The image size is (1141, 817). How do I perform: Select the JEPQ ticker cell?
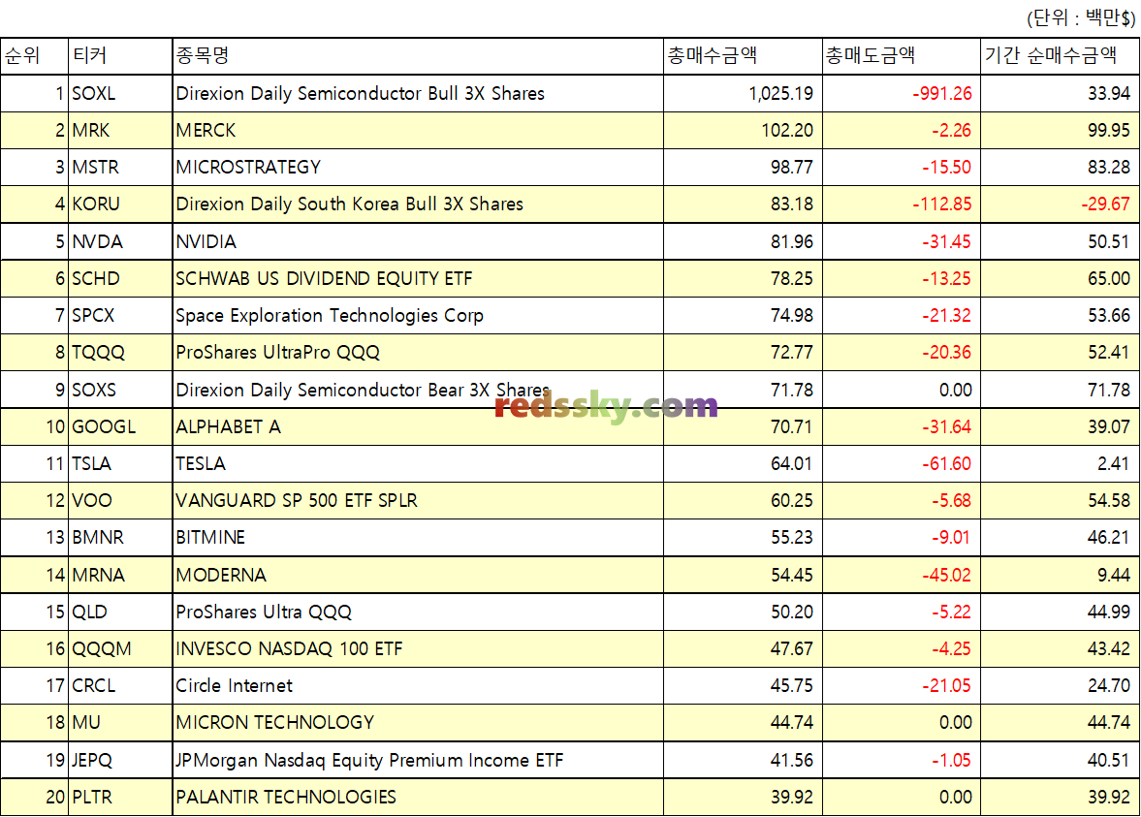120,760
